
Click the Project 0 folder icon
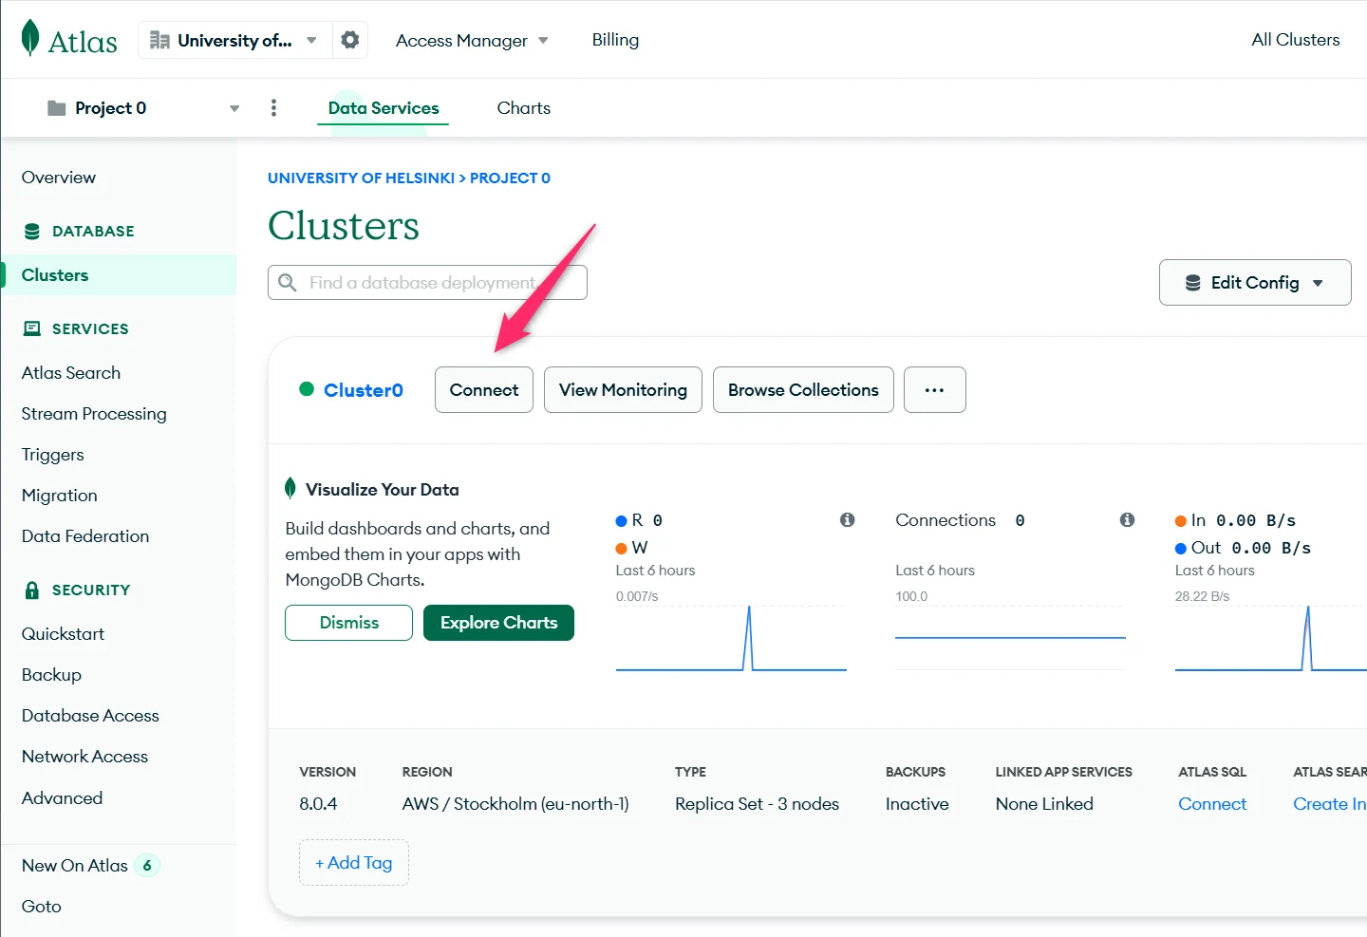click(57, 108)
